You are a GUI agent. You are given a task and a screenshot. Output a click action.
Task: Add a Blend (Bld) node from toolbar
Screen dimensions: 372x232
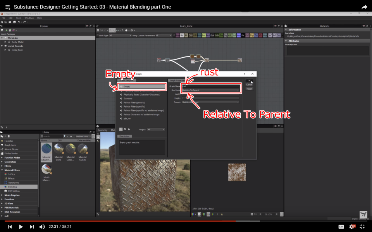pos(182,36)
